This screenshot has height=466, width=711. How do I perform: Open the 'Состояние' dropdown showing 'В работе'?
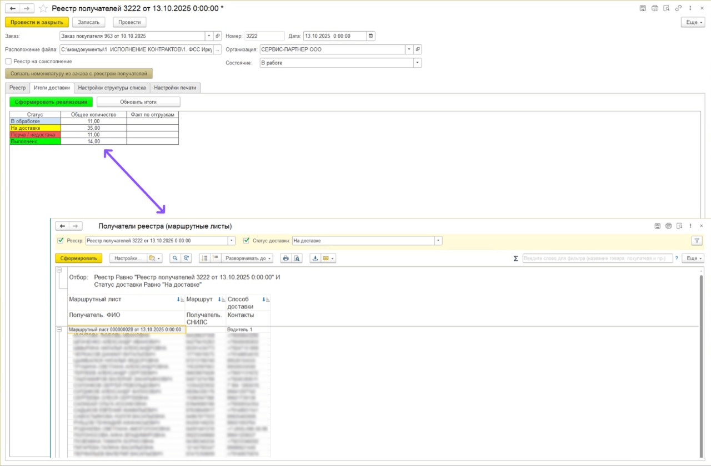[x=417, y=63]
